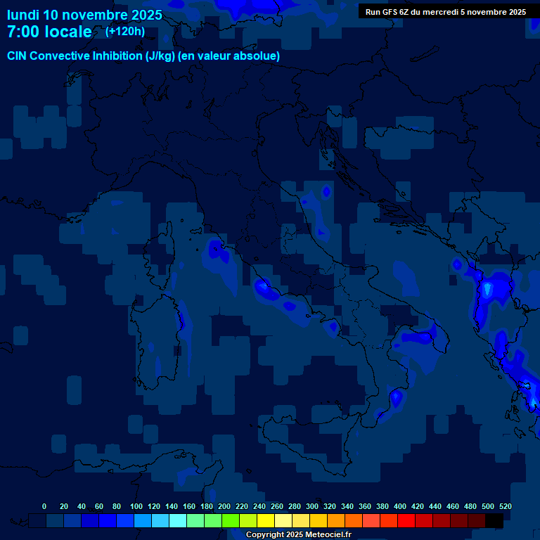Screen dimensions: 540x540
Task: Click the date title lundi 10 novembre 2025
Action: 84,15
